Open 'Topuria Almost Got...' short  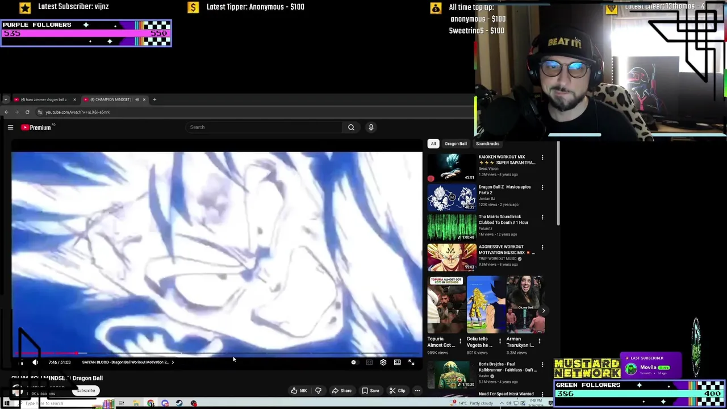446,304
